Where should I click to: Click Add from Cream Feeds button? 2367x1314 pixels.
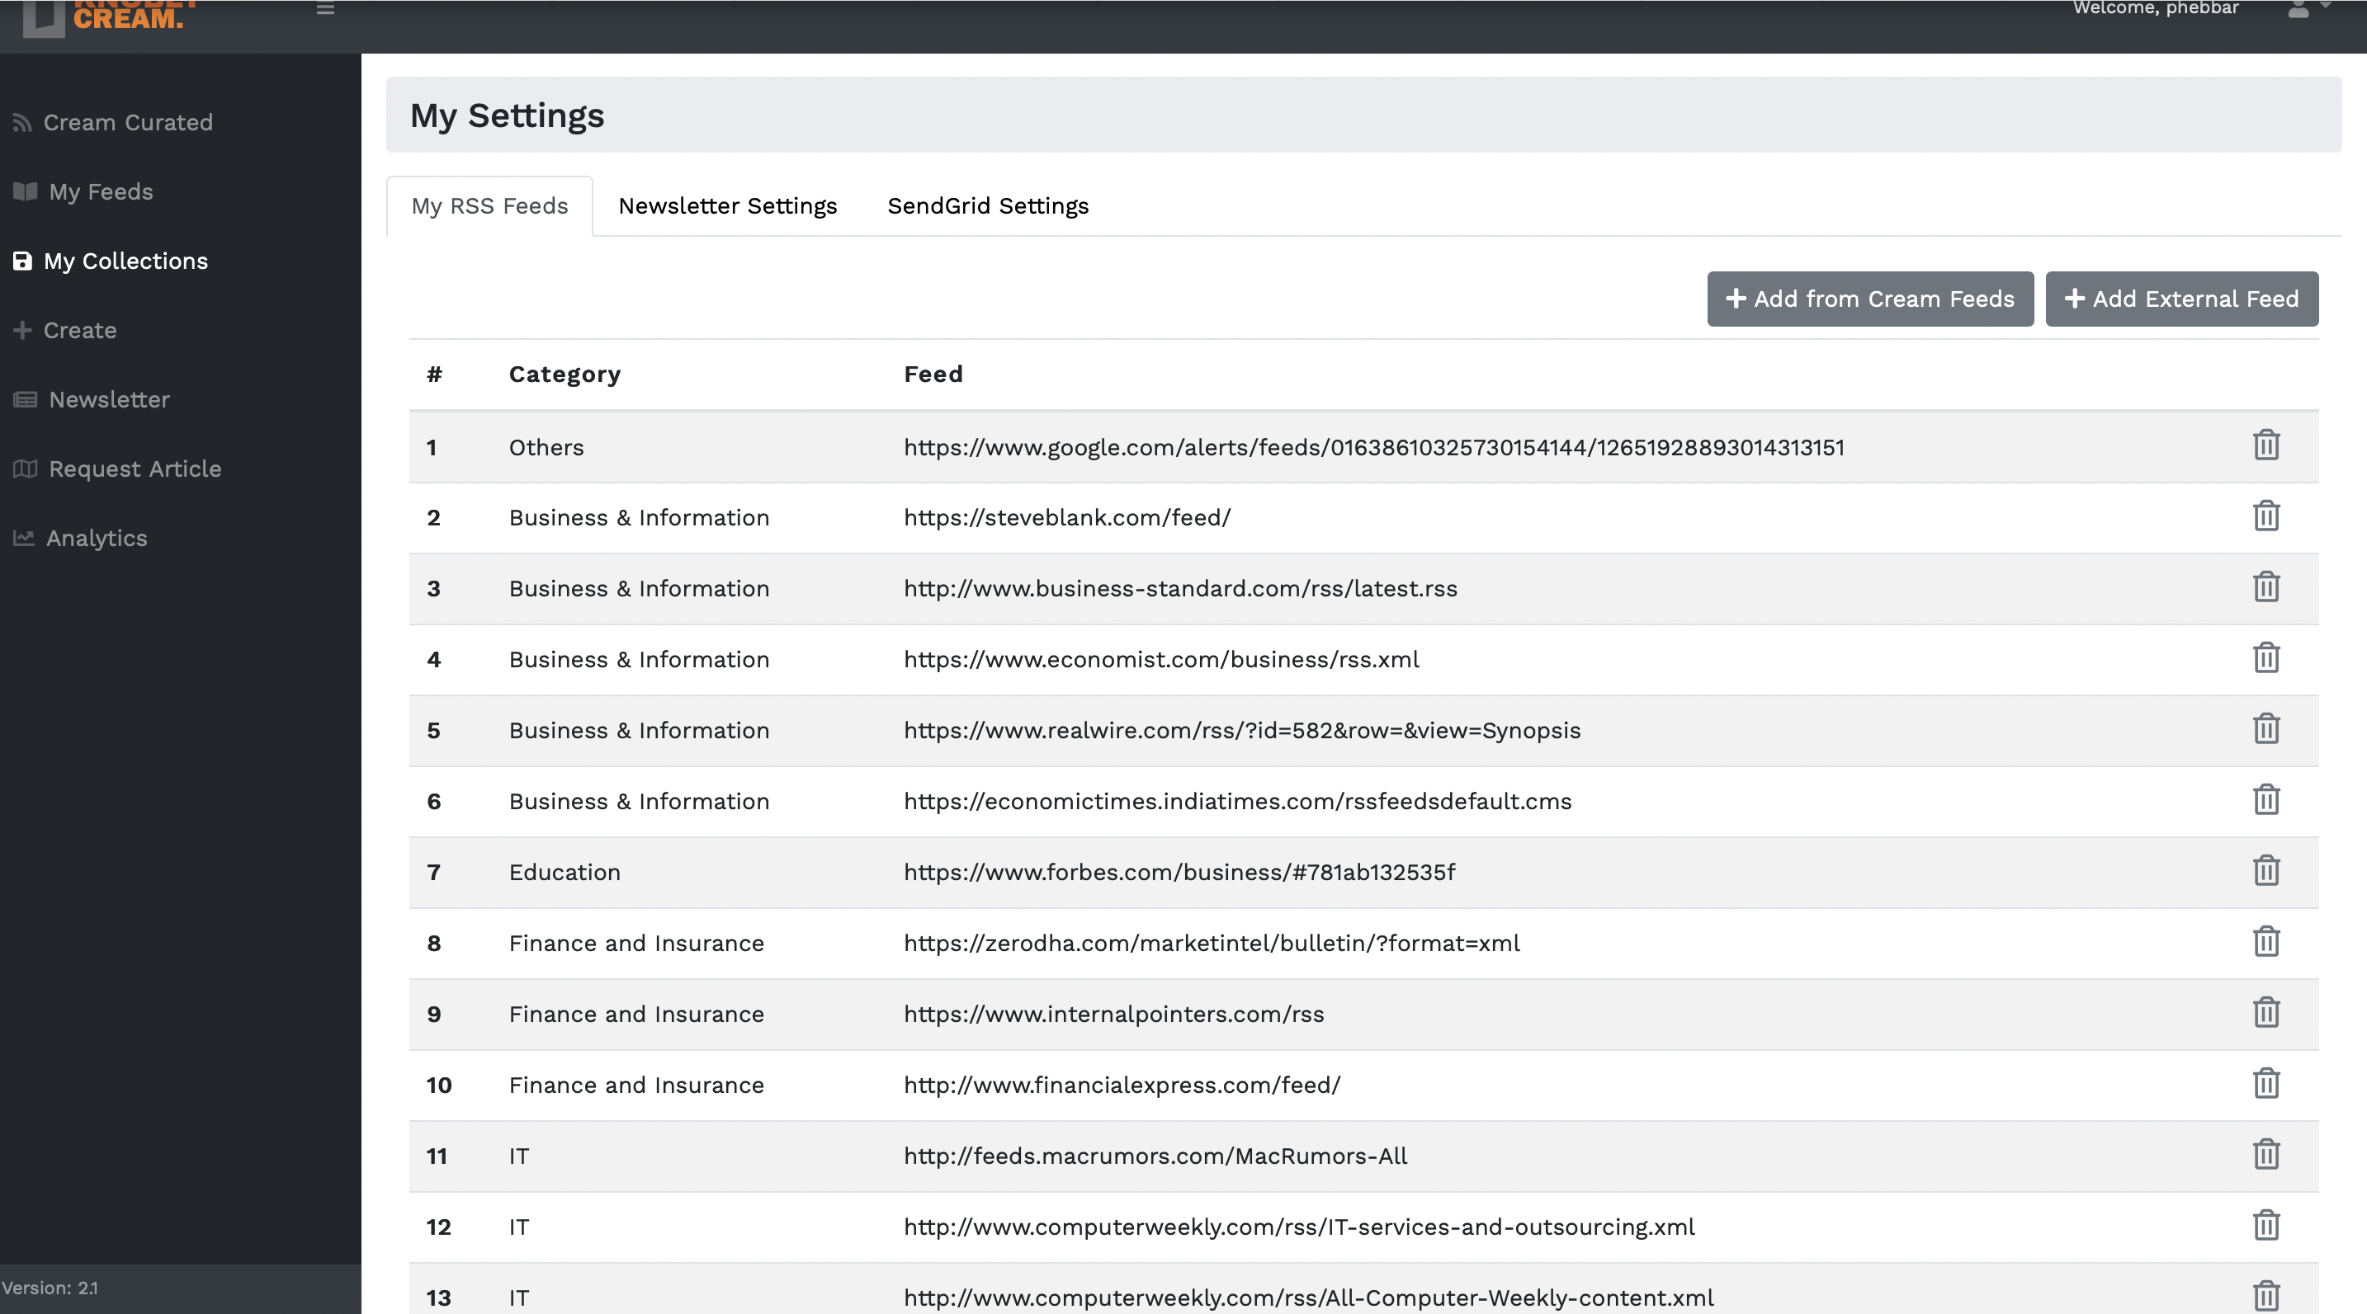[x=1869, y=299]
